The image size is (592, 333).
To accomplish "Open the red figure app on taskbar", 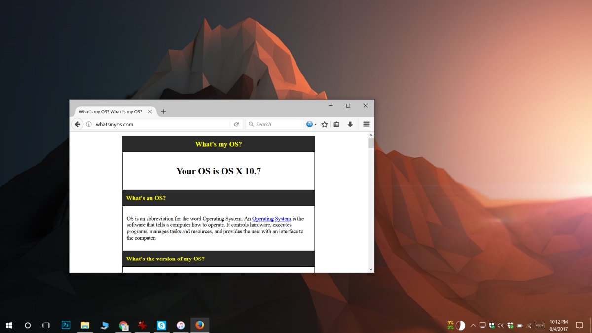I will [143, 325].
